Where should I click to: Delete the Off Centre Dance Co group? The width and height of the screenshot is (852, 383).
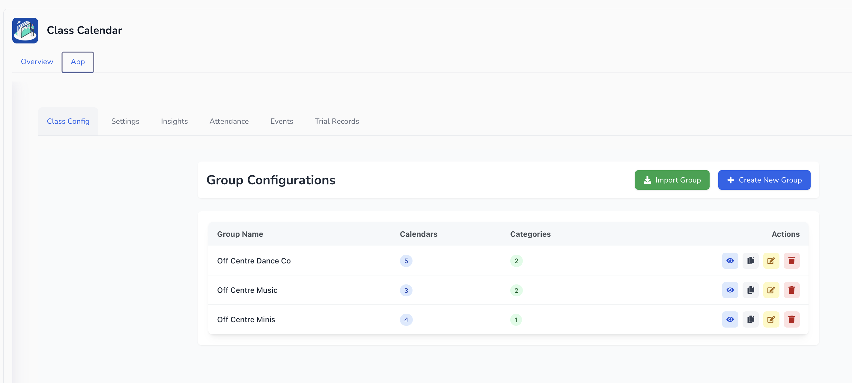click(x=791, y=261)
